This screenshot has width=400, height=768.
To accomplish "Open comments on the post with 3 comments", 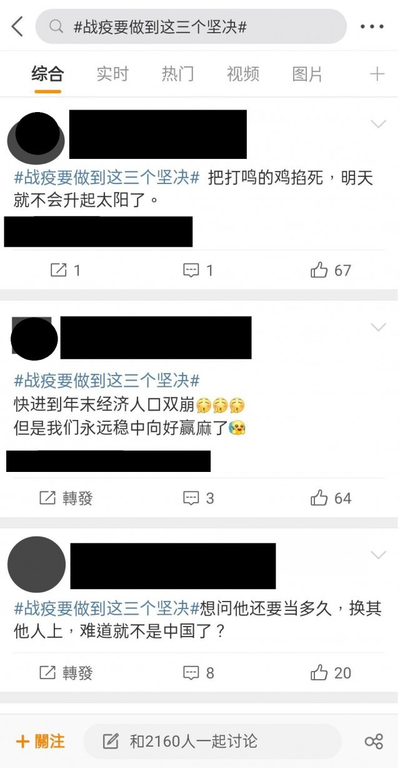I will tap(198, 498).
